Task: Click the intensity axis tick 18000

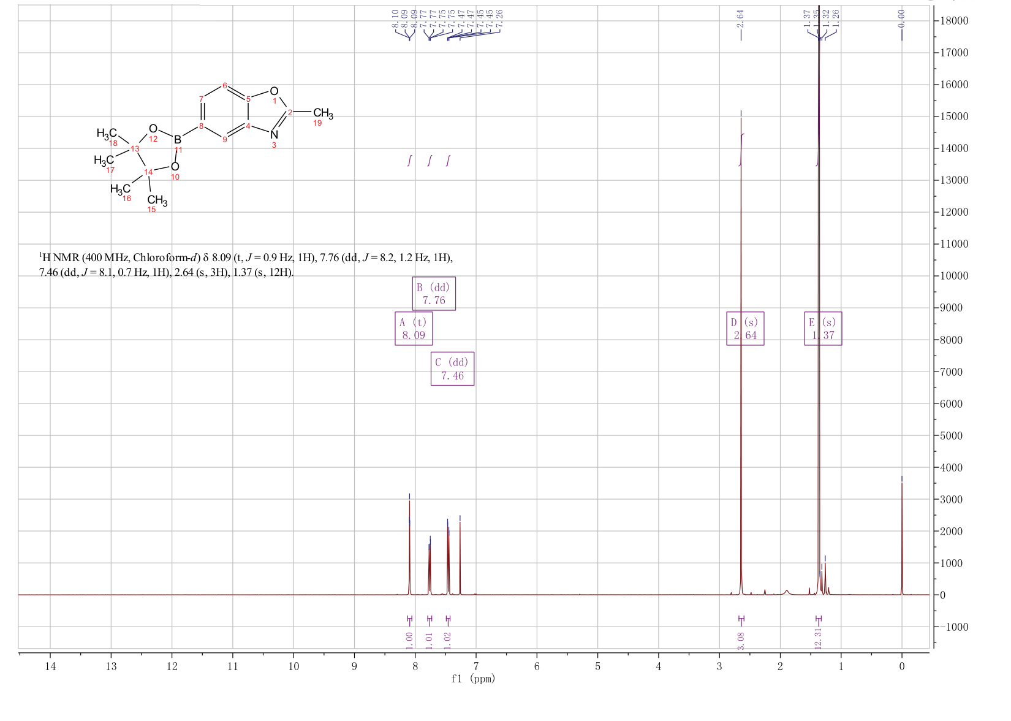Action: [x=953, y=21]
